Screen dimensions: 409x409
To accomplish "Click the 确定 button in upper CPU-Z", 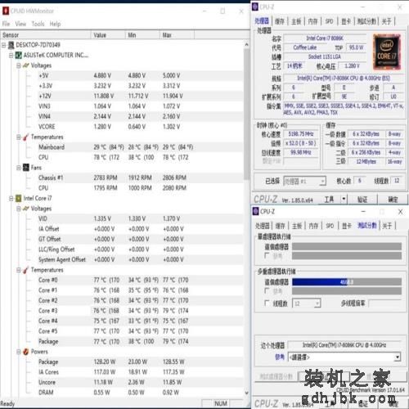I will [393, 200].
